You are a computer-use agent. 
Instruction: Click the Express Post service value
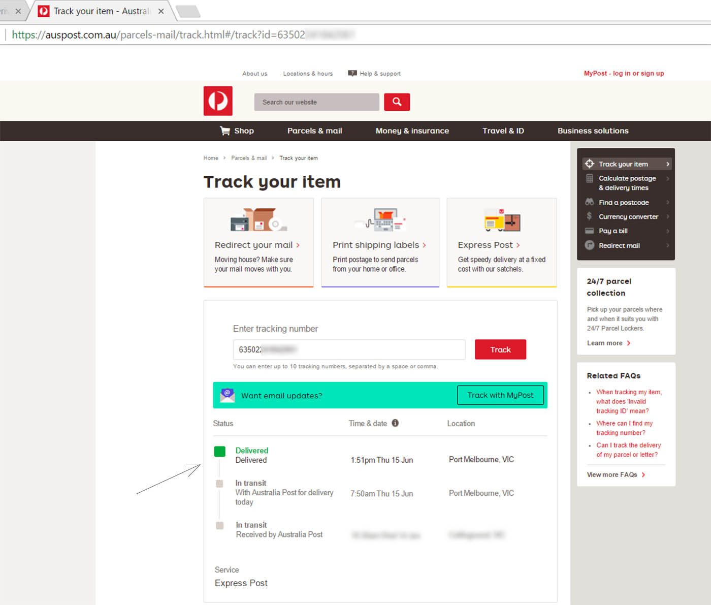pos(241,583)
